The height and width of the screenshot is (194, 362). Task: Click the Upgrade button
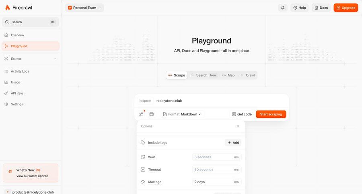346,8
